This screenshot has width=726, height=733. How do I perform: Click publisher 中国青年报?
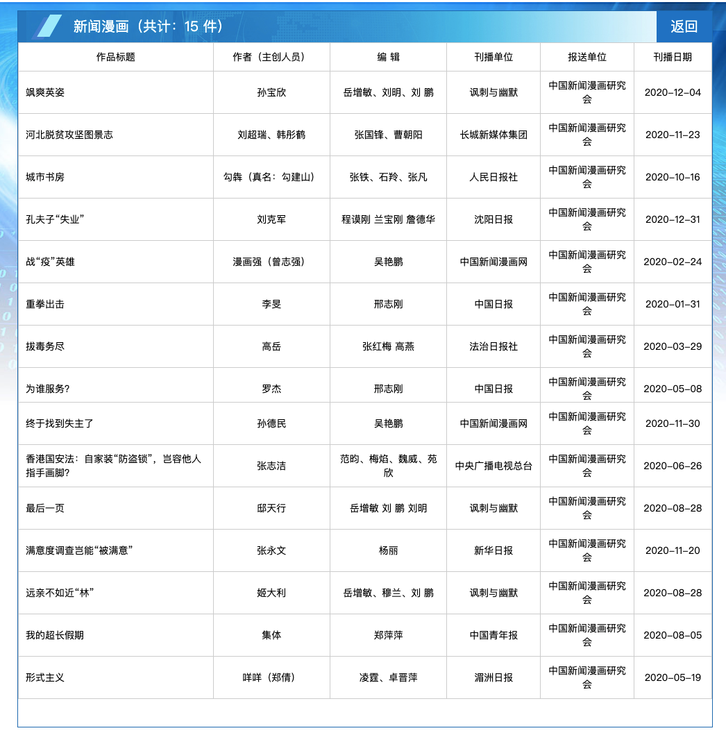[x=493, y=635]
